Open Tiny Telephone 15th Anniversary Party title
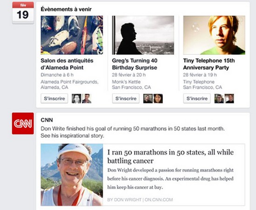256x210 pixels. tap(209, 64)
